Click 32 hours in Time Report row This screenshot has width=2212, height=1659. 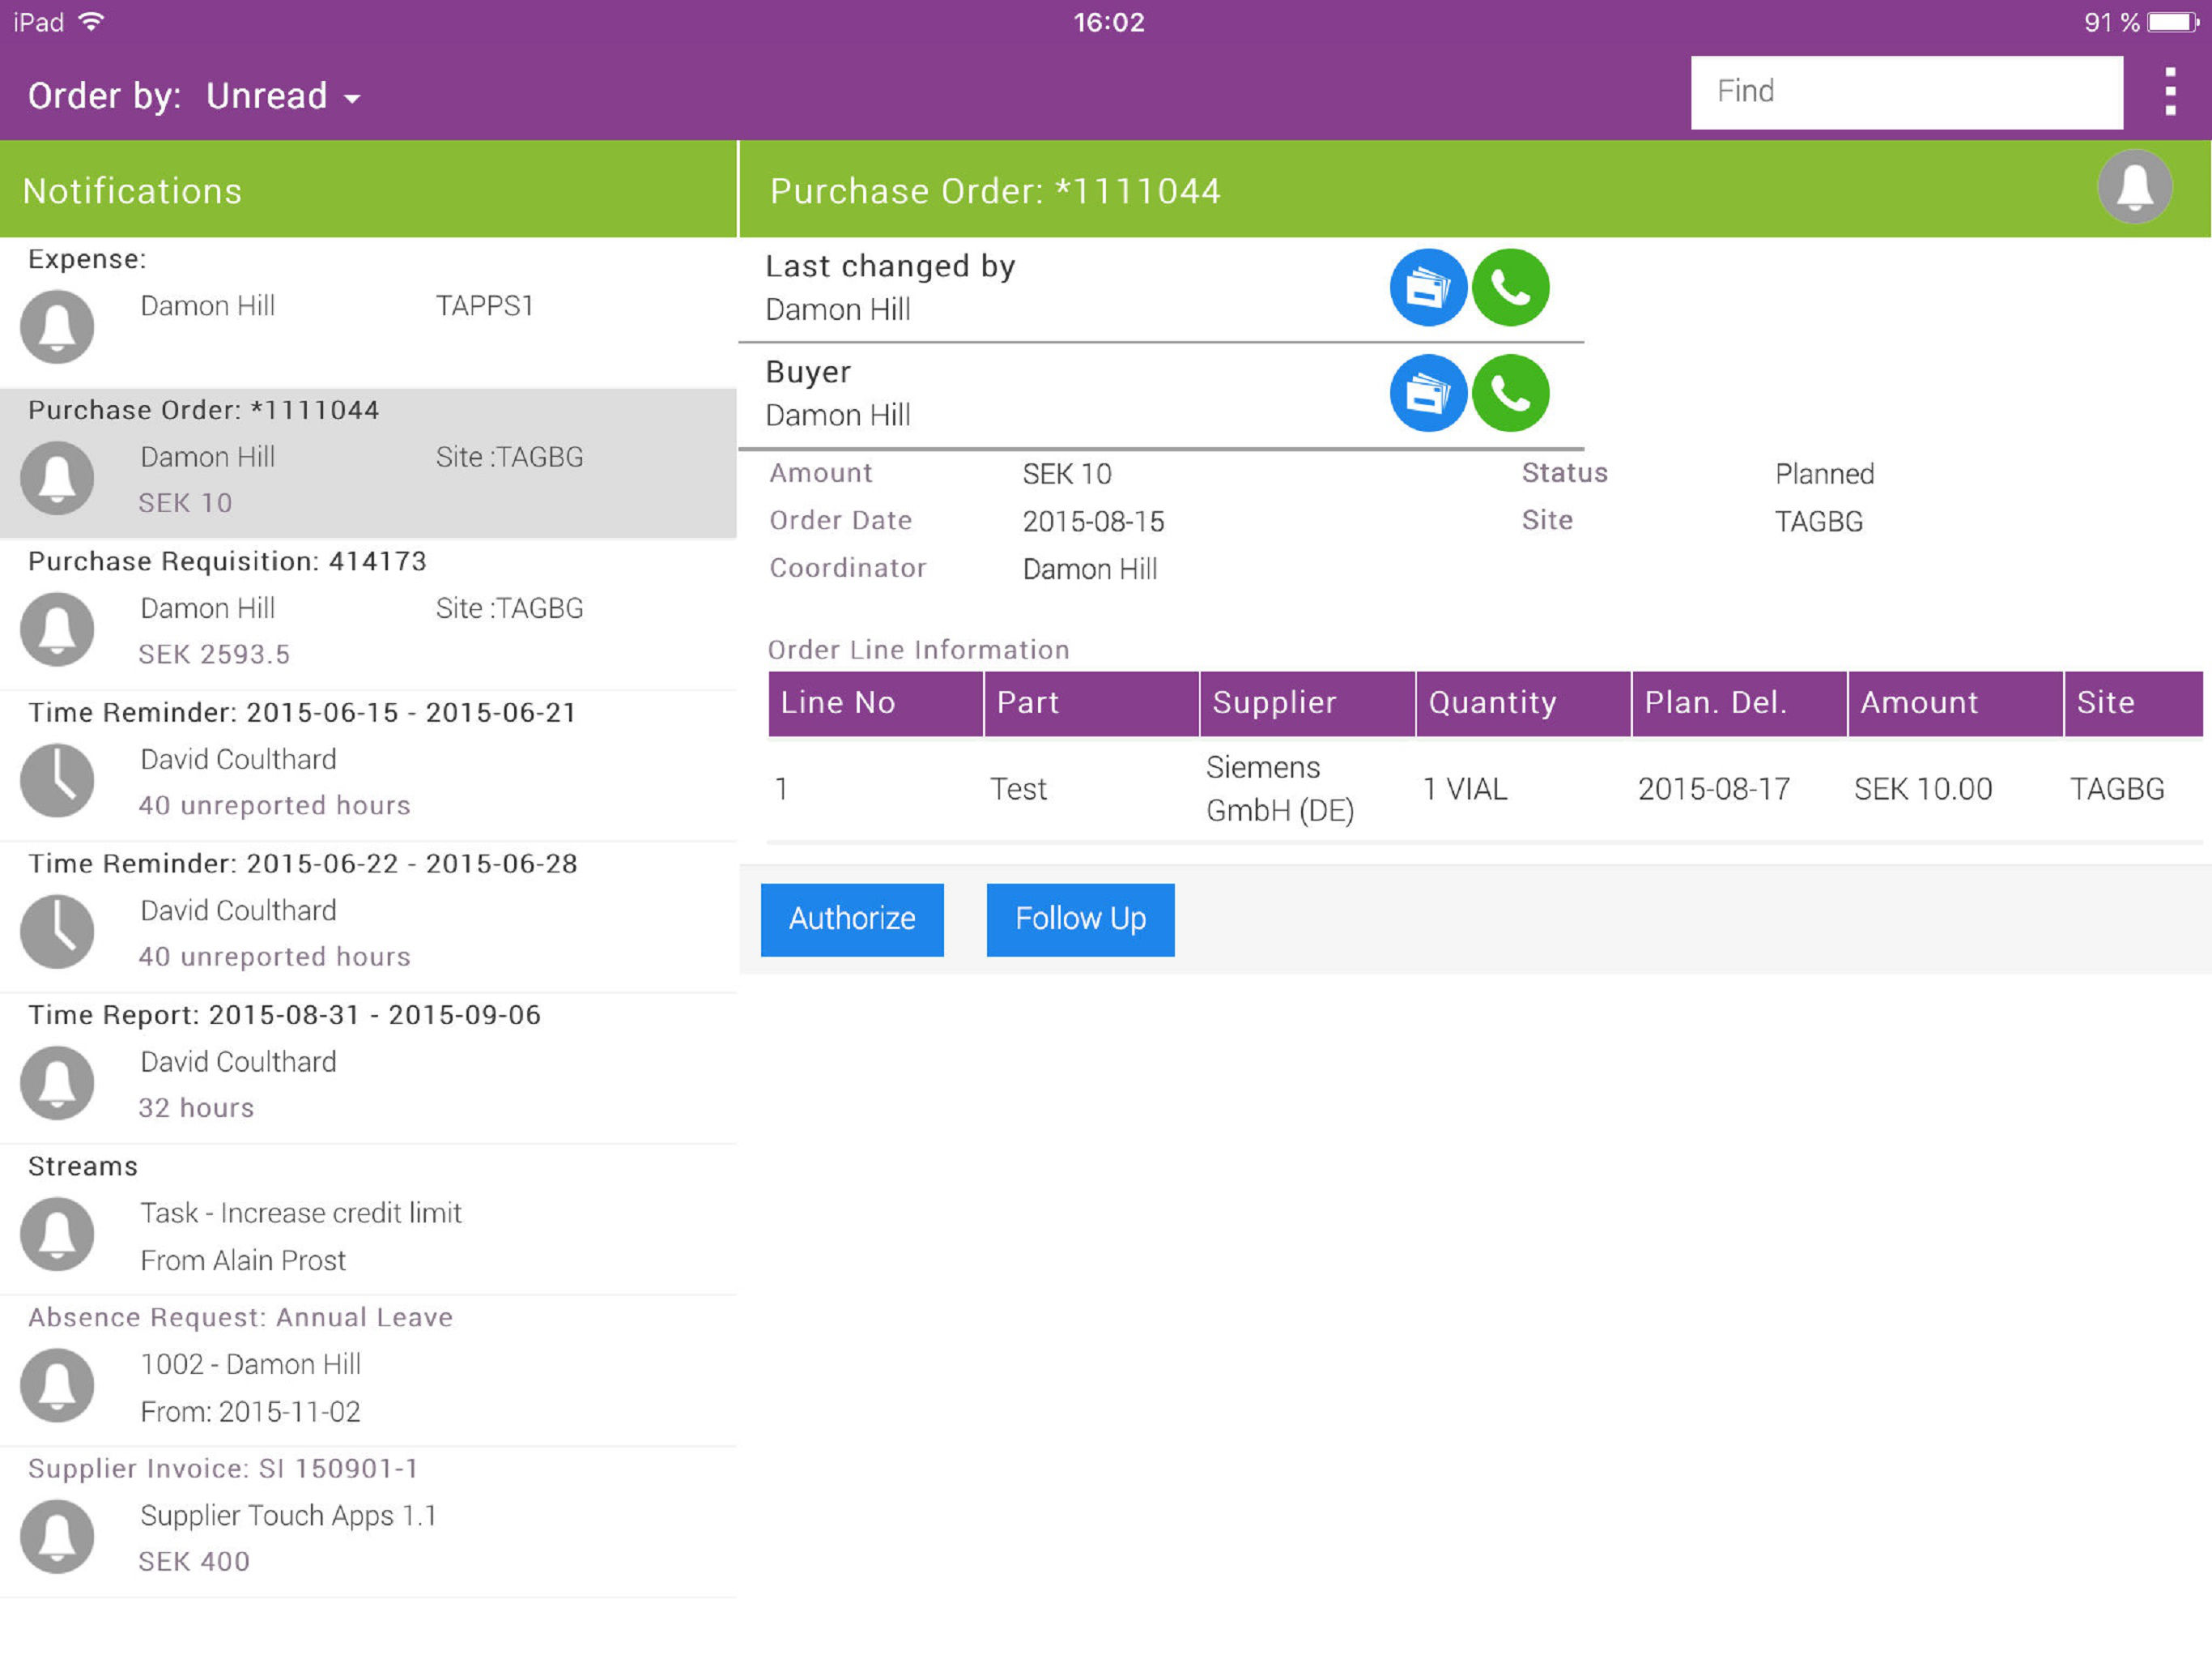tap(196, 1107)
